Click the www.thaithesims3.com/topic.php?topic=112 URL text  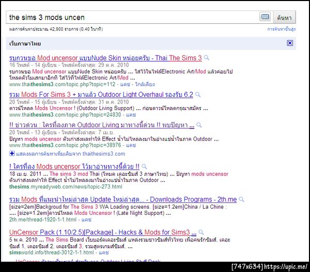(62, 84)
